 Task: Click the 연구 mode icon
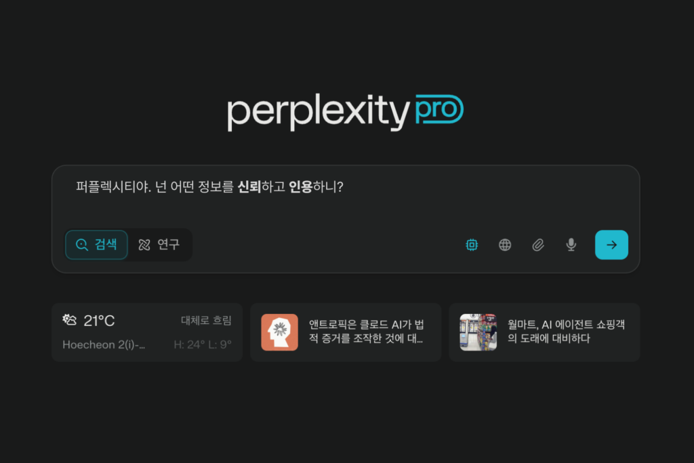pyautogui.click(x=144, y=245)
